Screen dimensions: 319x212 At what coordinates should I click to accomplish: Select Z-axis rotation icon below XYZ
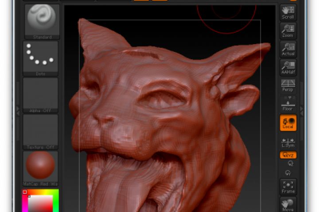pyautogui.click(x=291, y=163)
